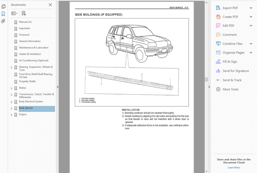Expand the Engine bookmark
Viewport: 257px width, 173px height.
[11, 115]
